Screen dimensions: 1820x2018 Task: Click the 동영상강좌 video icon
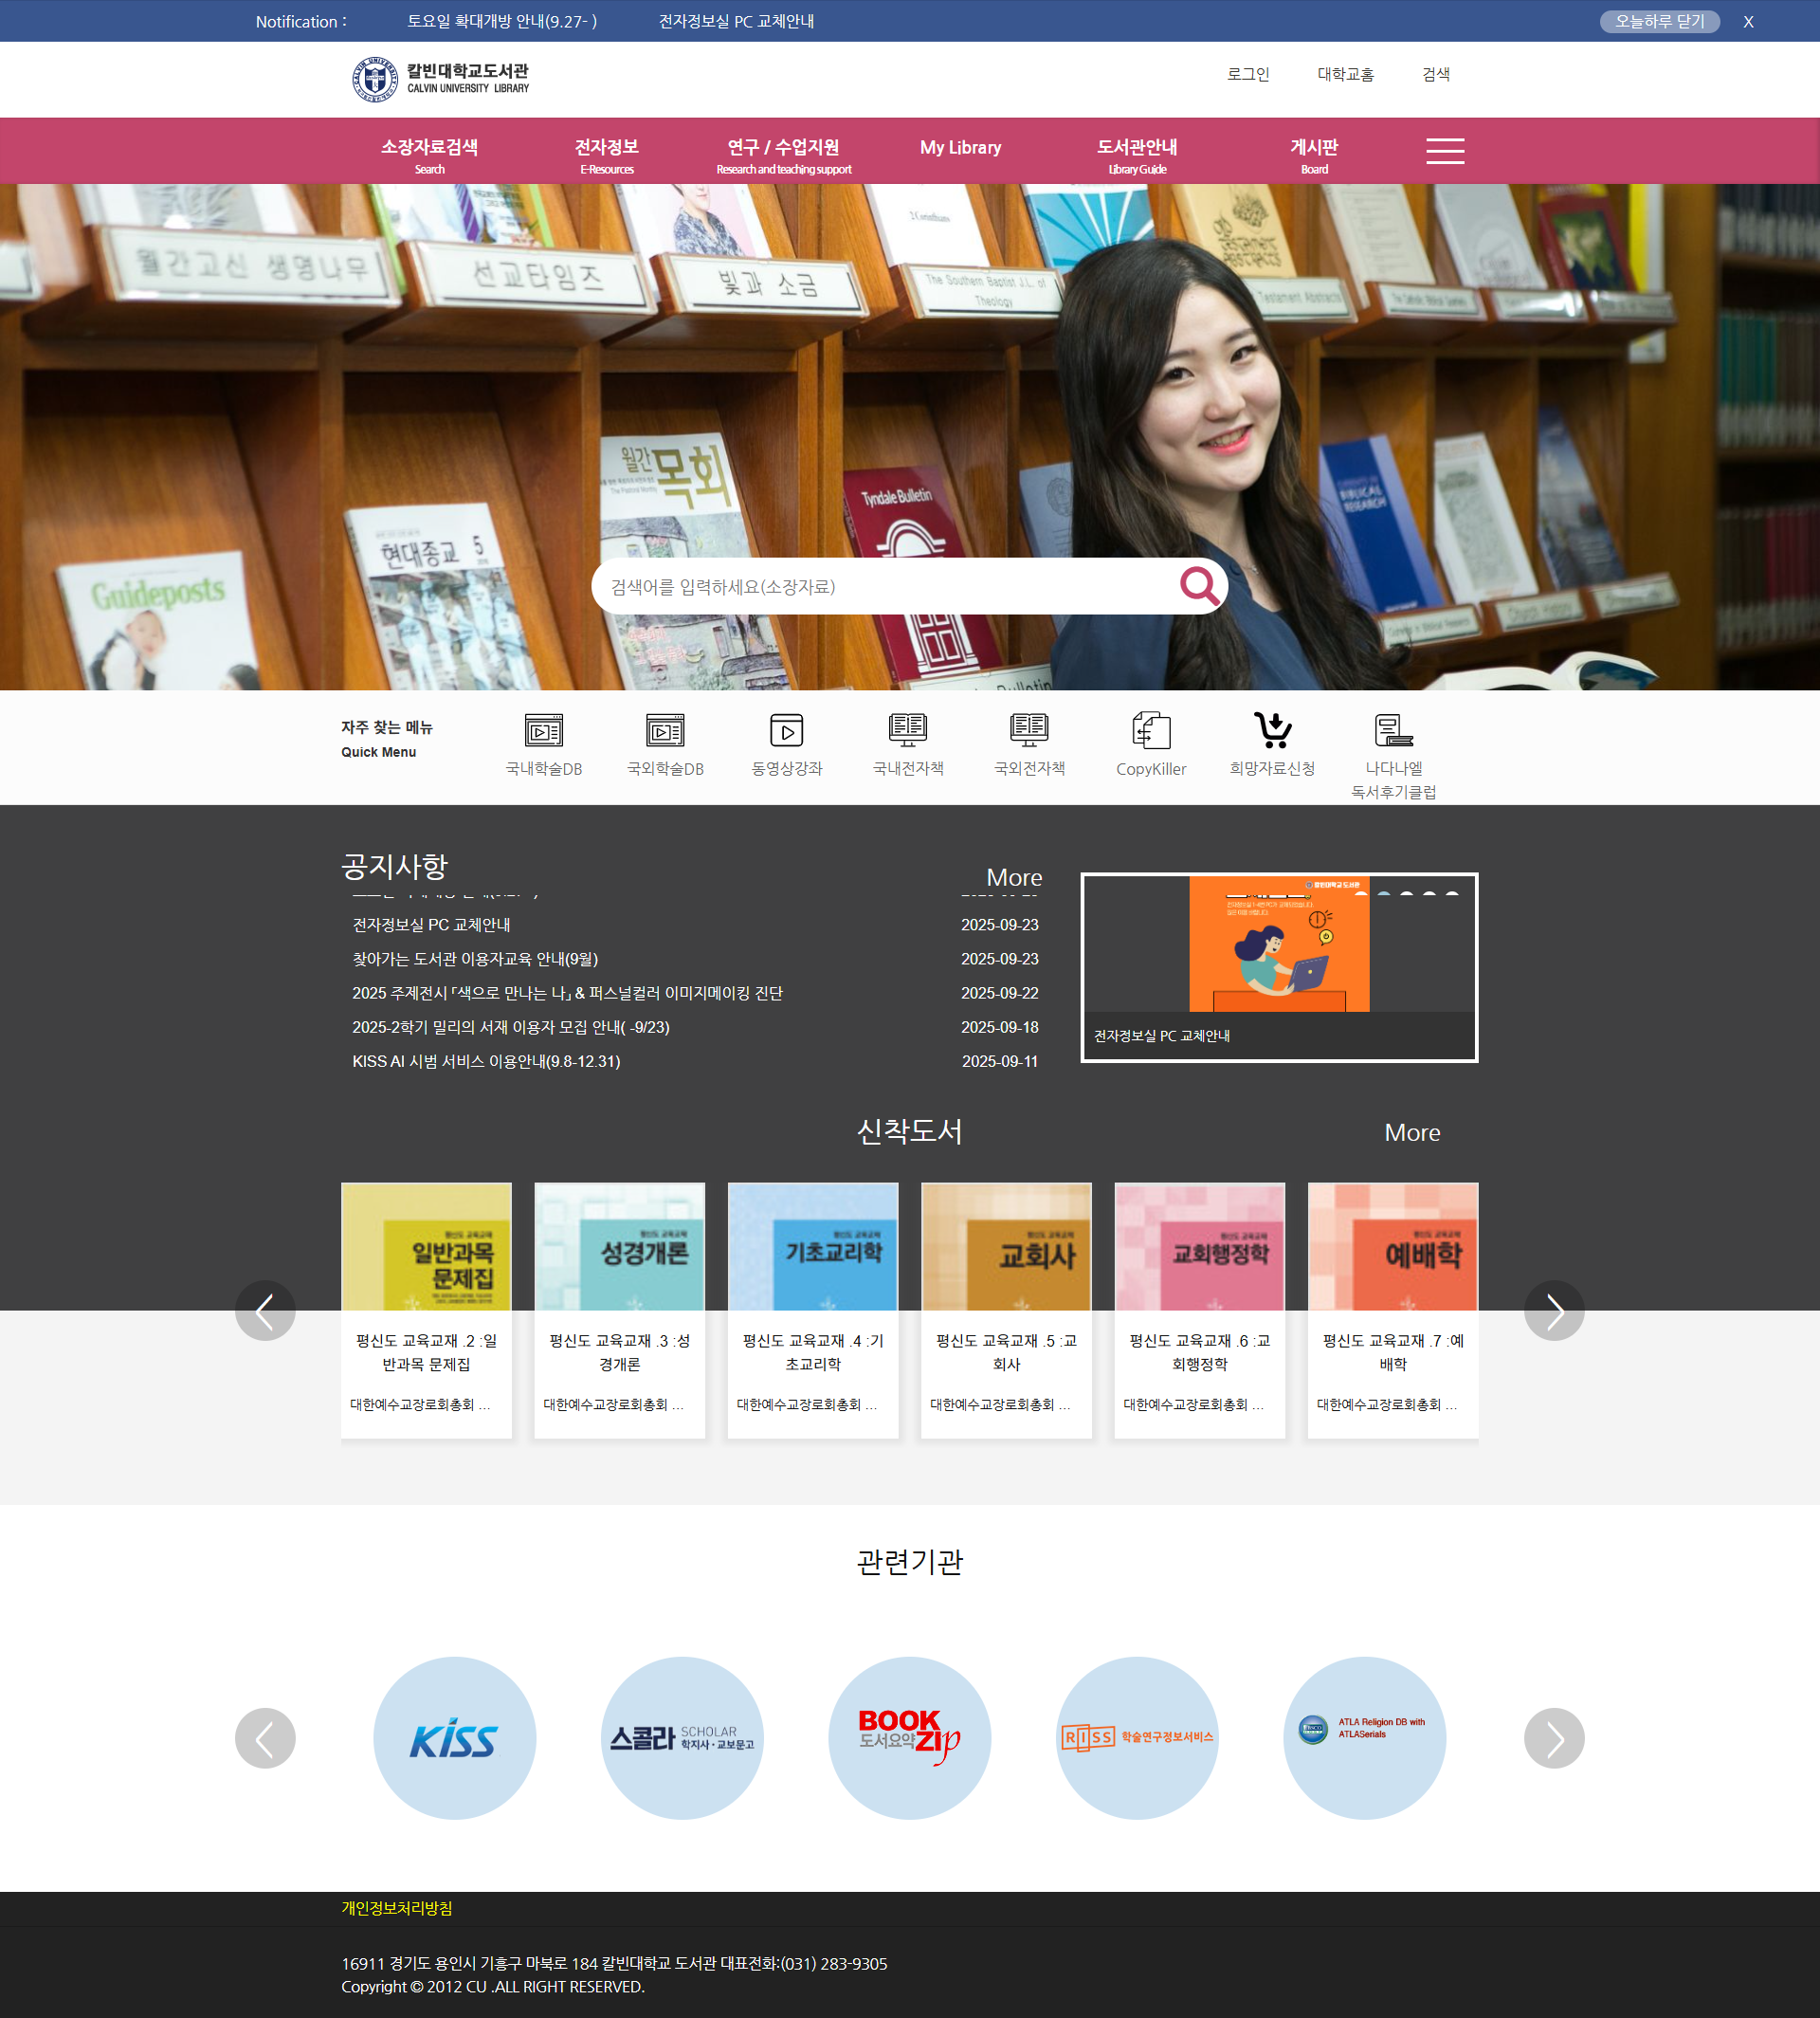(787, 731)
